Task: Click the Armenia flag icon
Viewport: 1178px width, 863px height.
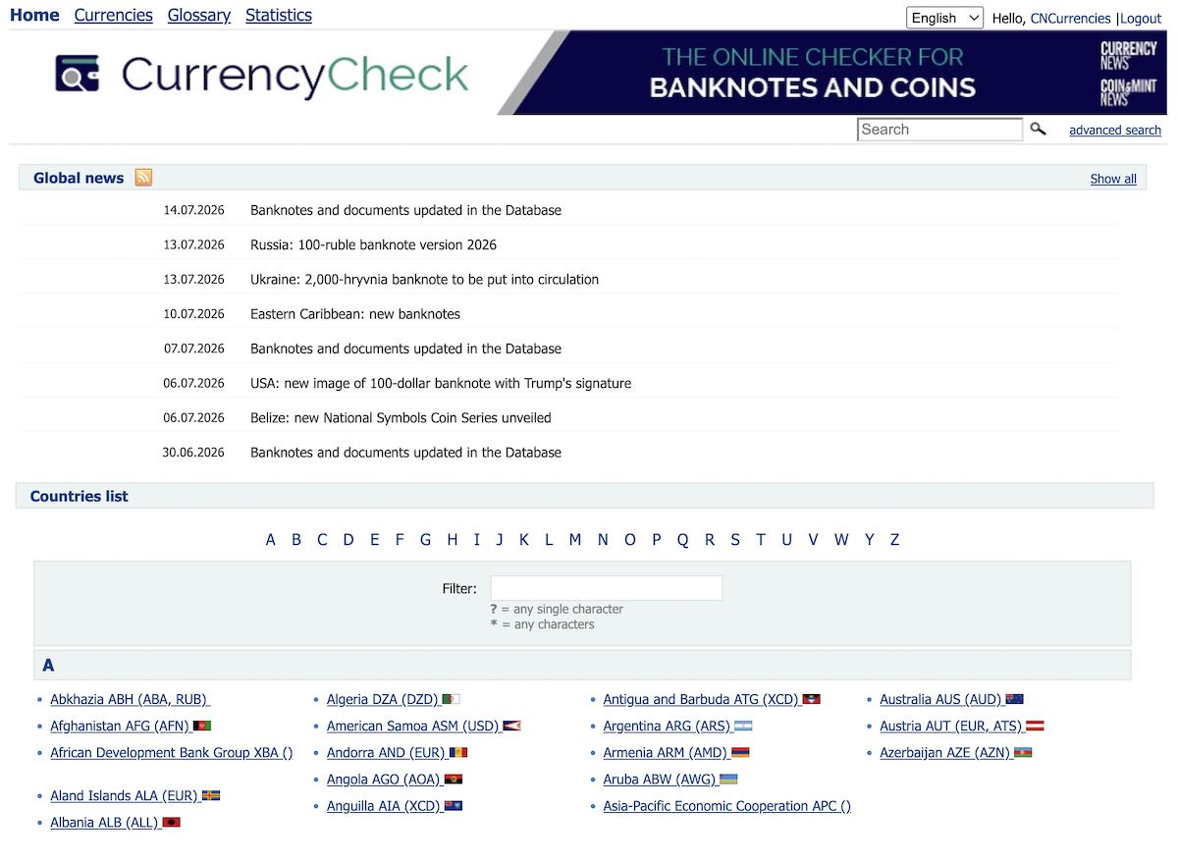Action: pos(740,753)
